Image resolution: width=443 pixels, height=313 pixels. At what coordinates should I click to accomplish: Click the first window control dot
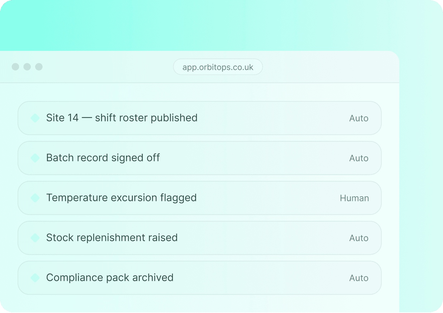pos(15,67)
